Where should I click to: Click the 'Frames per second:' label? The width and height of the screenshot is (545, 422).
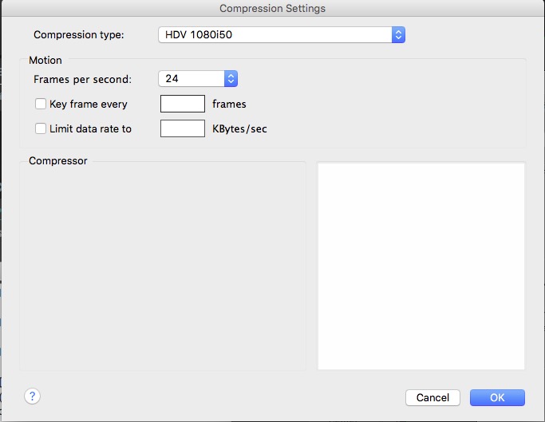coord(82,79)
